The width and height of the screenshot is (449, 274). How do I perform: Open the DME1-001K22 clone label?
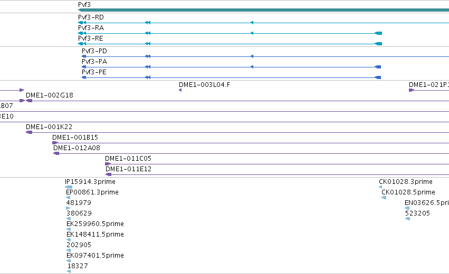(49, 126)
